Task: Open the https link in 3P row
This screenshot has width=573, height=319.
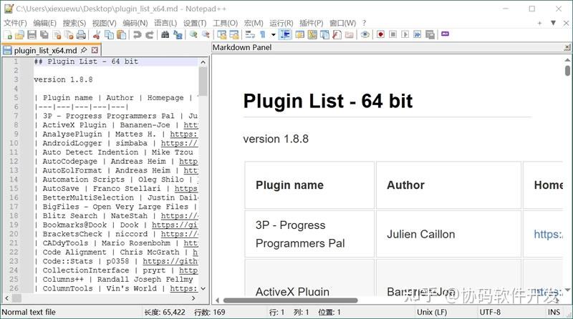Action: point(548,234)
